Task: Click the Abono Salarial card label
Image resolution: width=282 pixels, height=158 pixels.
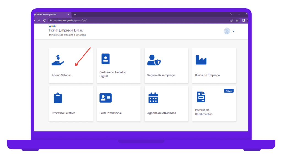Action: (61, 75)
